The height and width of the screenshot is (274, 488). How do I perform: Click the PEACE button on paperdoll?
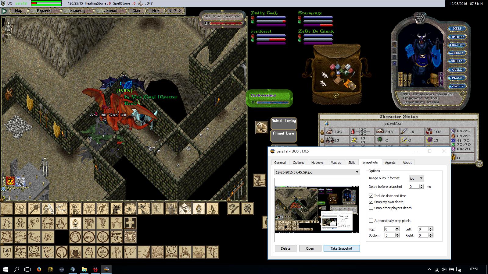tap(457, 78)
